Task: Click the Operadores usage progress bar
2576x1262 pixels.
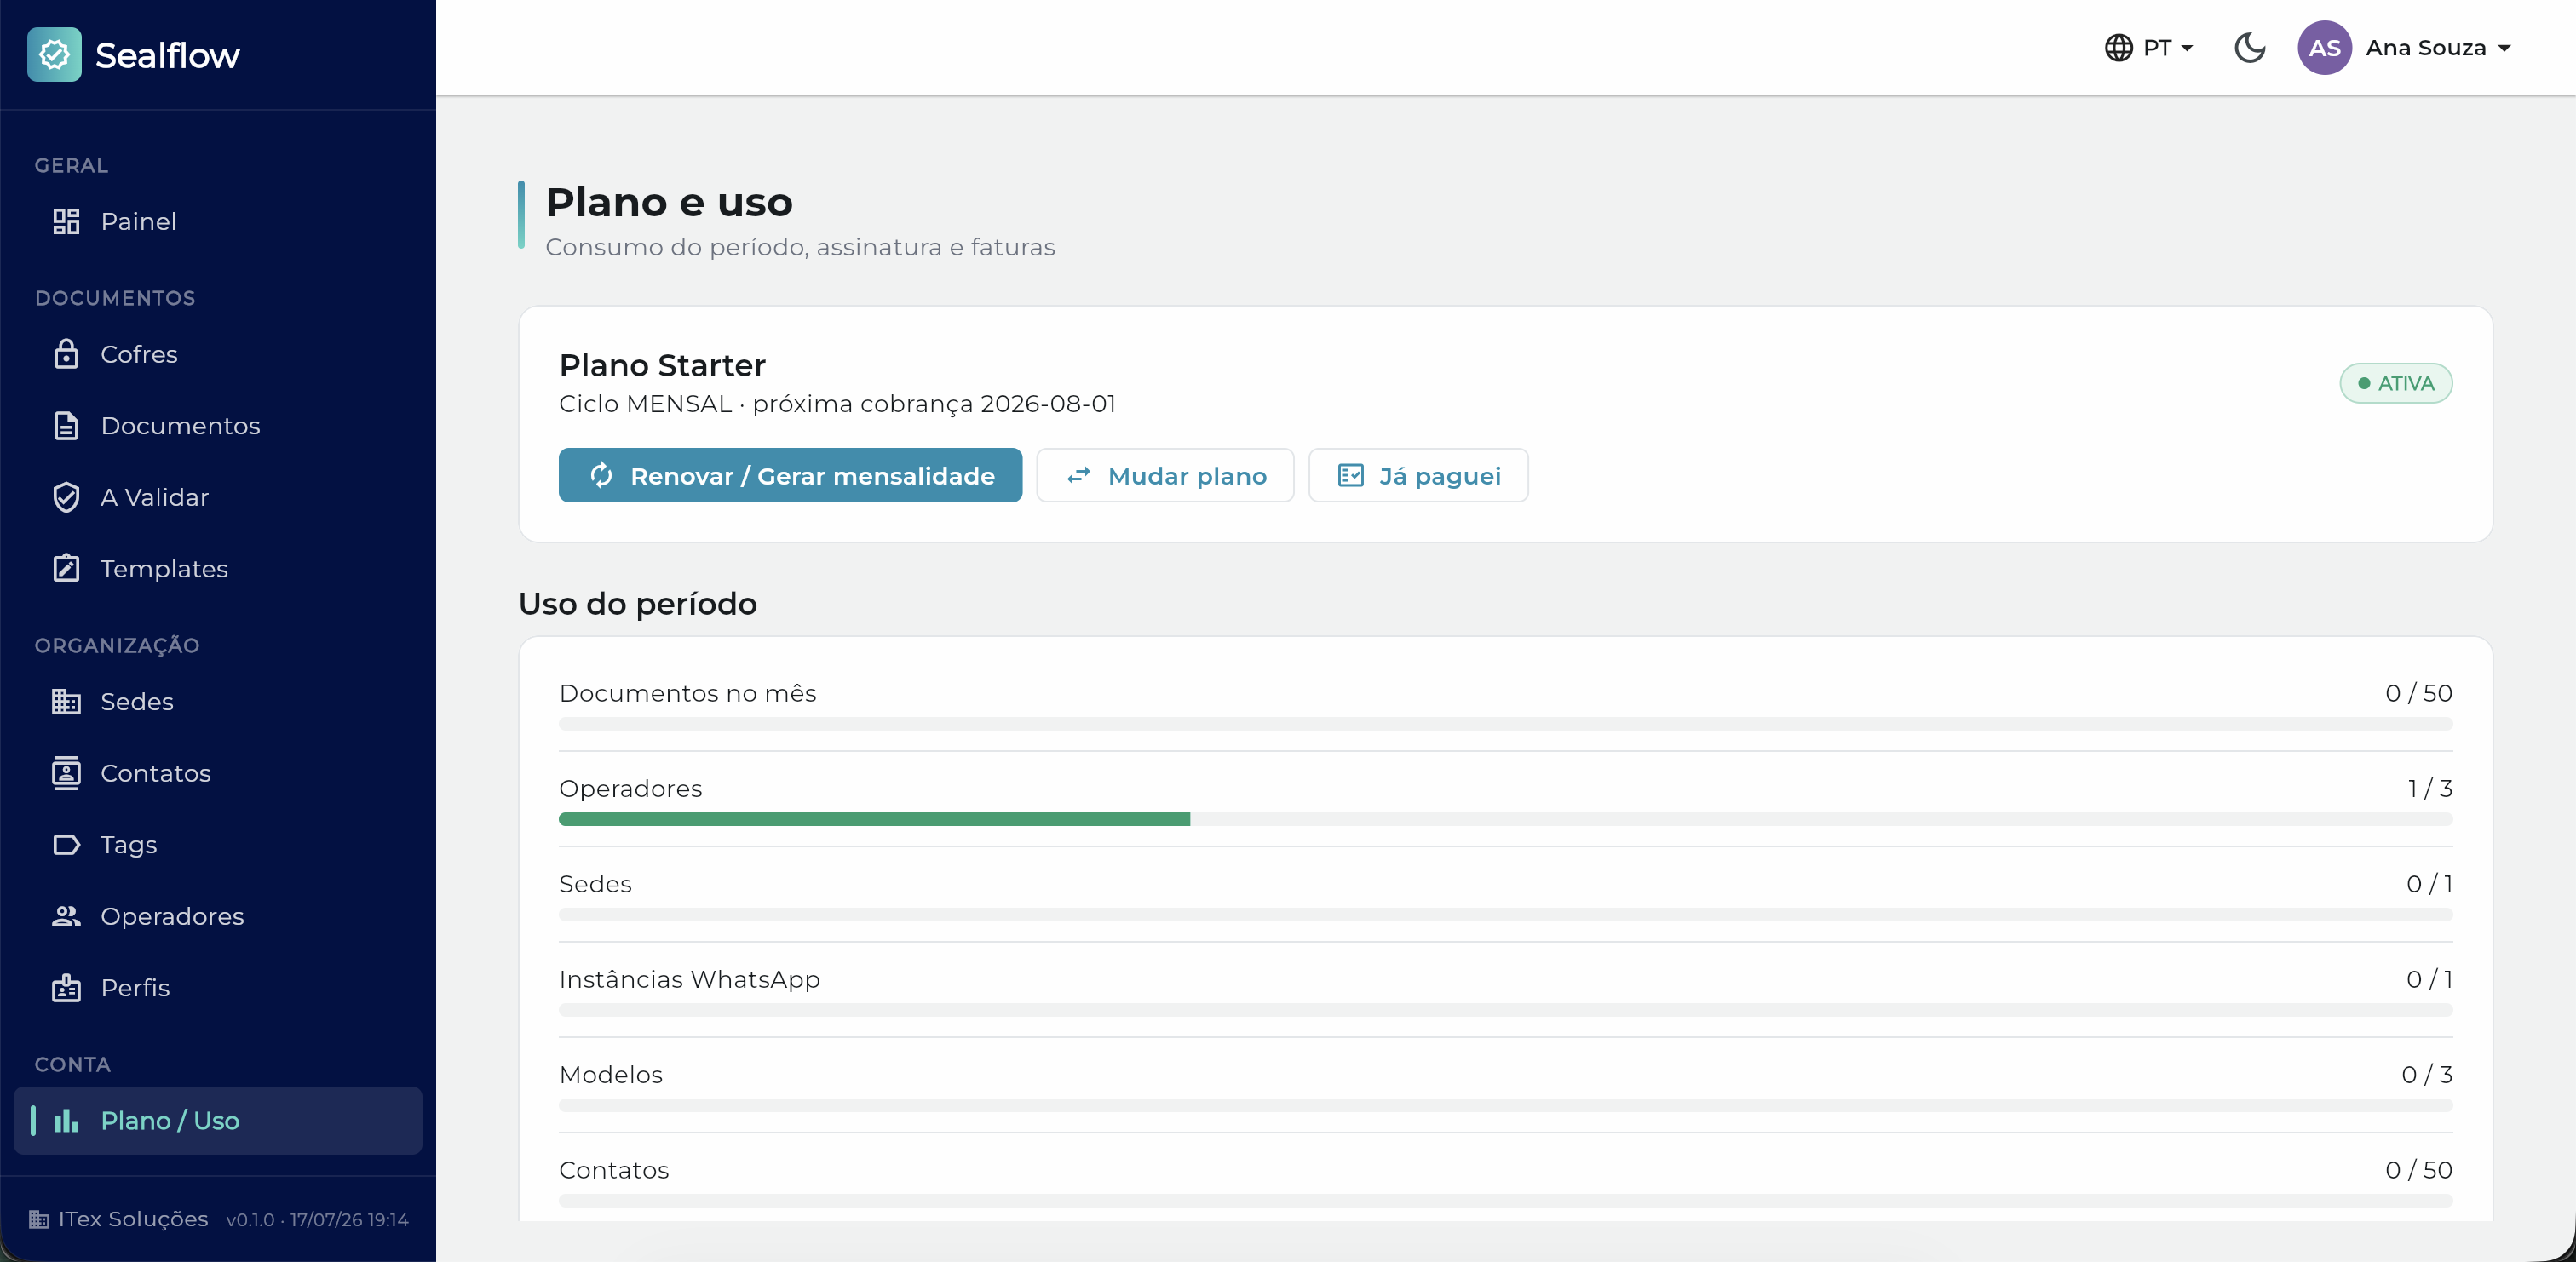Action: (1505, 819)
